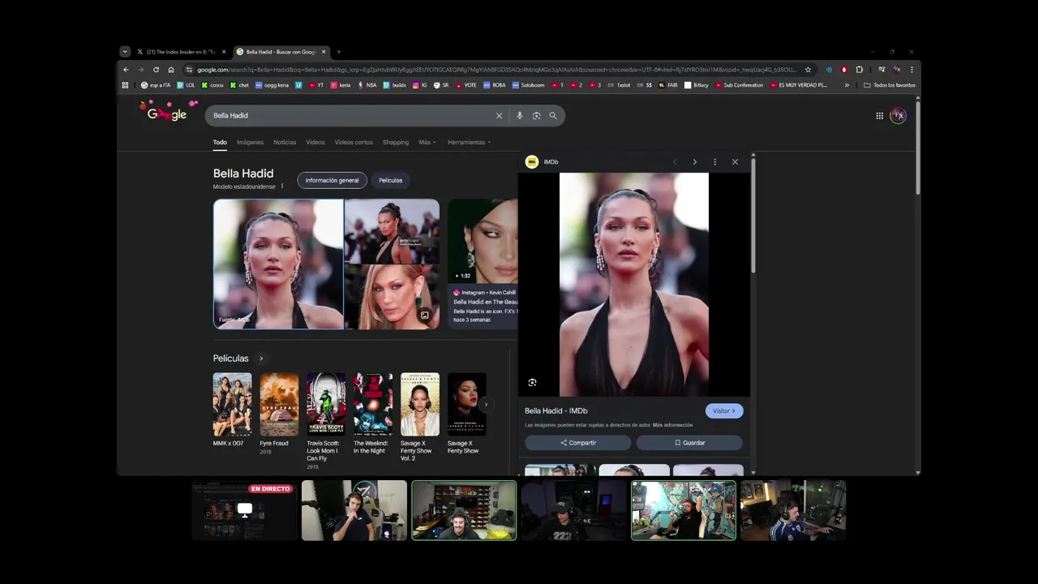
Task: Click the image preview panel scrollbar
Action: point(753,215)
